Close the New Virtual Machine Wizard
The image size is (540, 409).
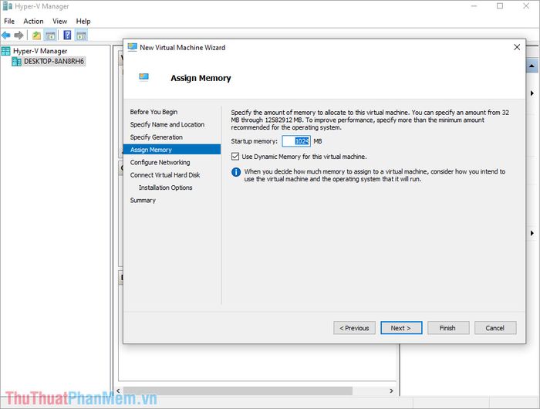point(517,47)
